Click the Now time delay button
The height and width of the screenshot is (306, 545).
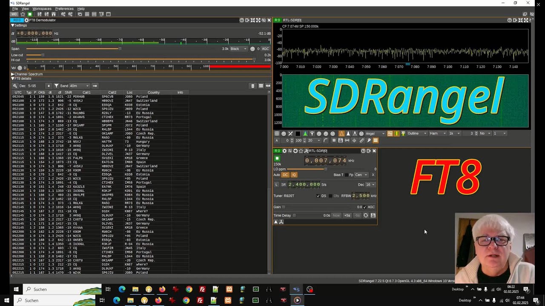(336, 215)
